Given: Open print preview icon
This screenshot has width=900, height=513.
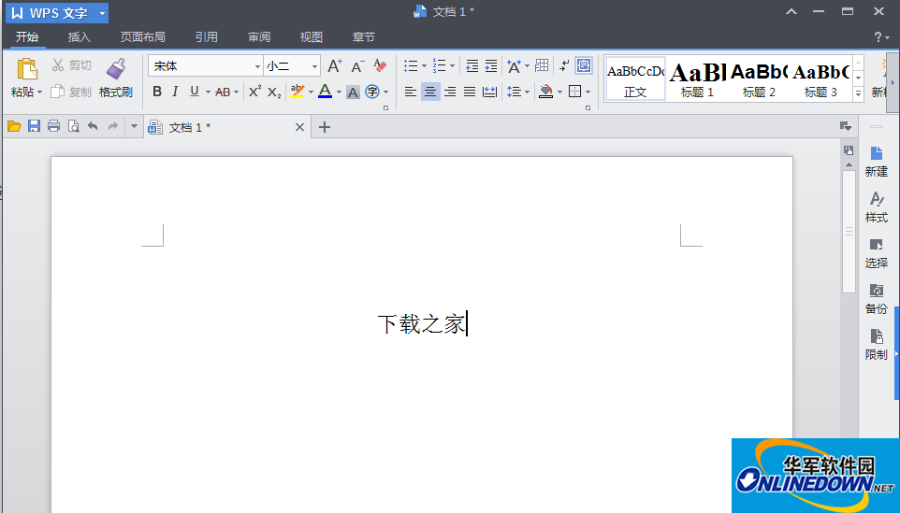Looking at the screenshot, I should [74, 127].
